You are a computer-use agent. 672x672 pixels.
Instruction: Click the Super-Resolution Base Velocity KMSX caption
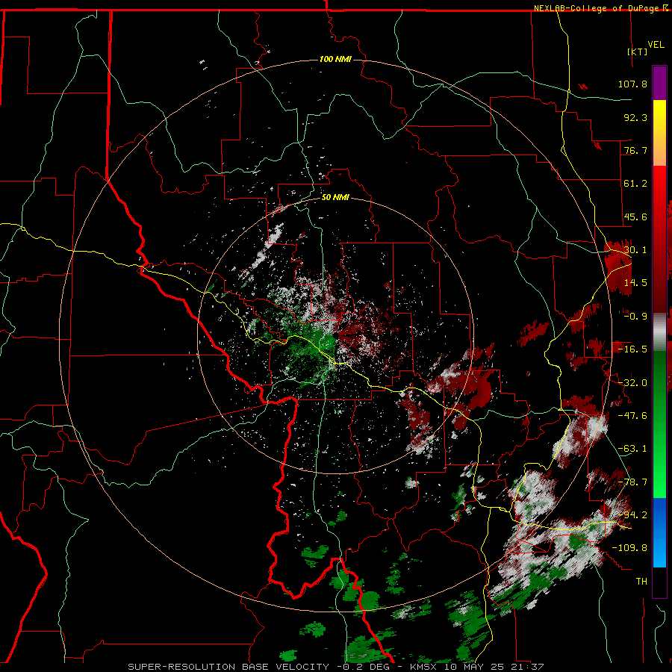[336, 667]
